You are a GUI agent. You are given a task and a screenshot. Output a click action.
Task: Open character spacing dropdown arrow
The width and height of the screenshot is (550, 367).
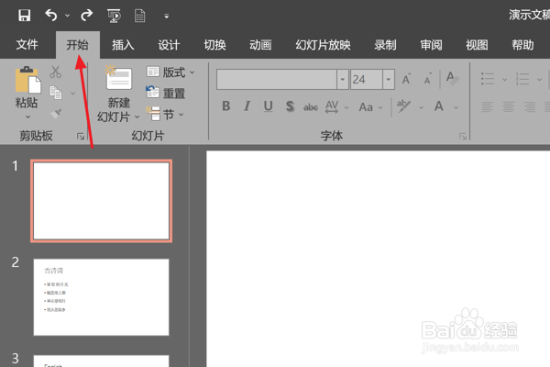click(x=346, y=107)
